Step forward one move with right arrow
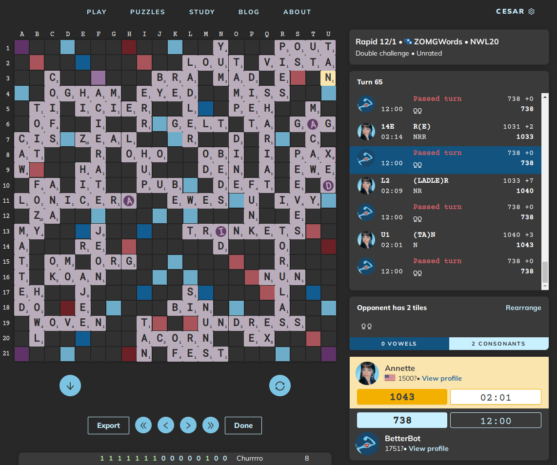 188,426
